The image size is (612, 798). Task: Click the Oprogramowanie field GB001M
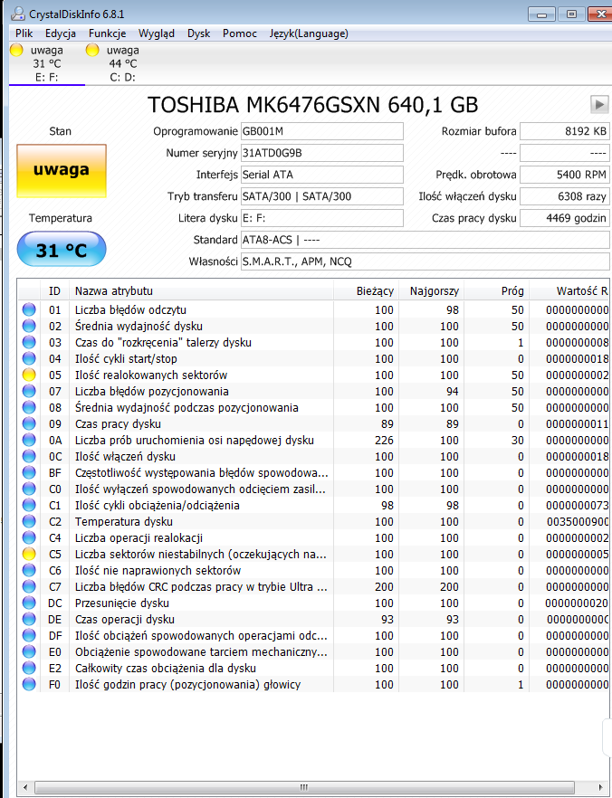point(321,131)
